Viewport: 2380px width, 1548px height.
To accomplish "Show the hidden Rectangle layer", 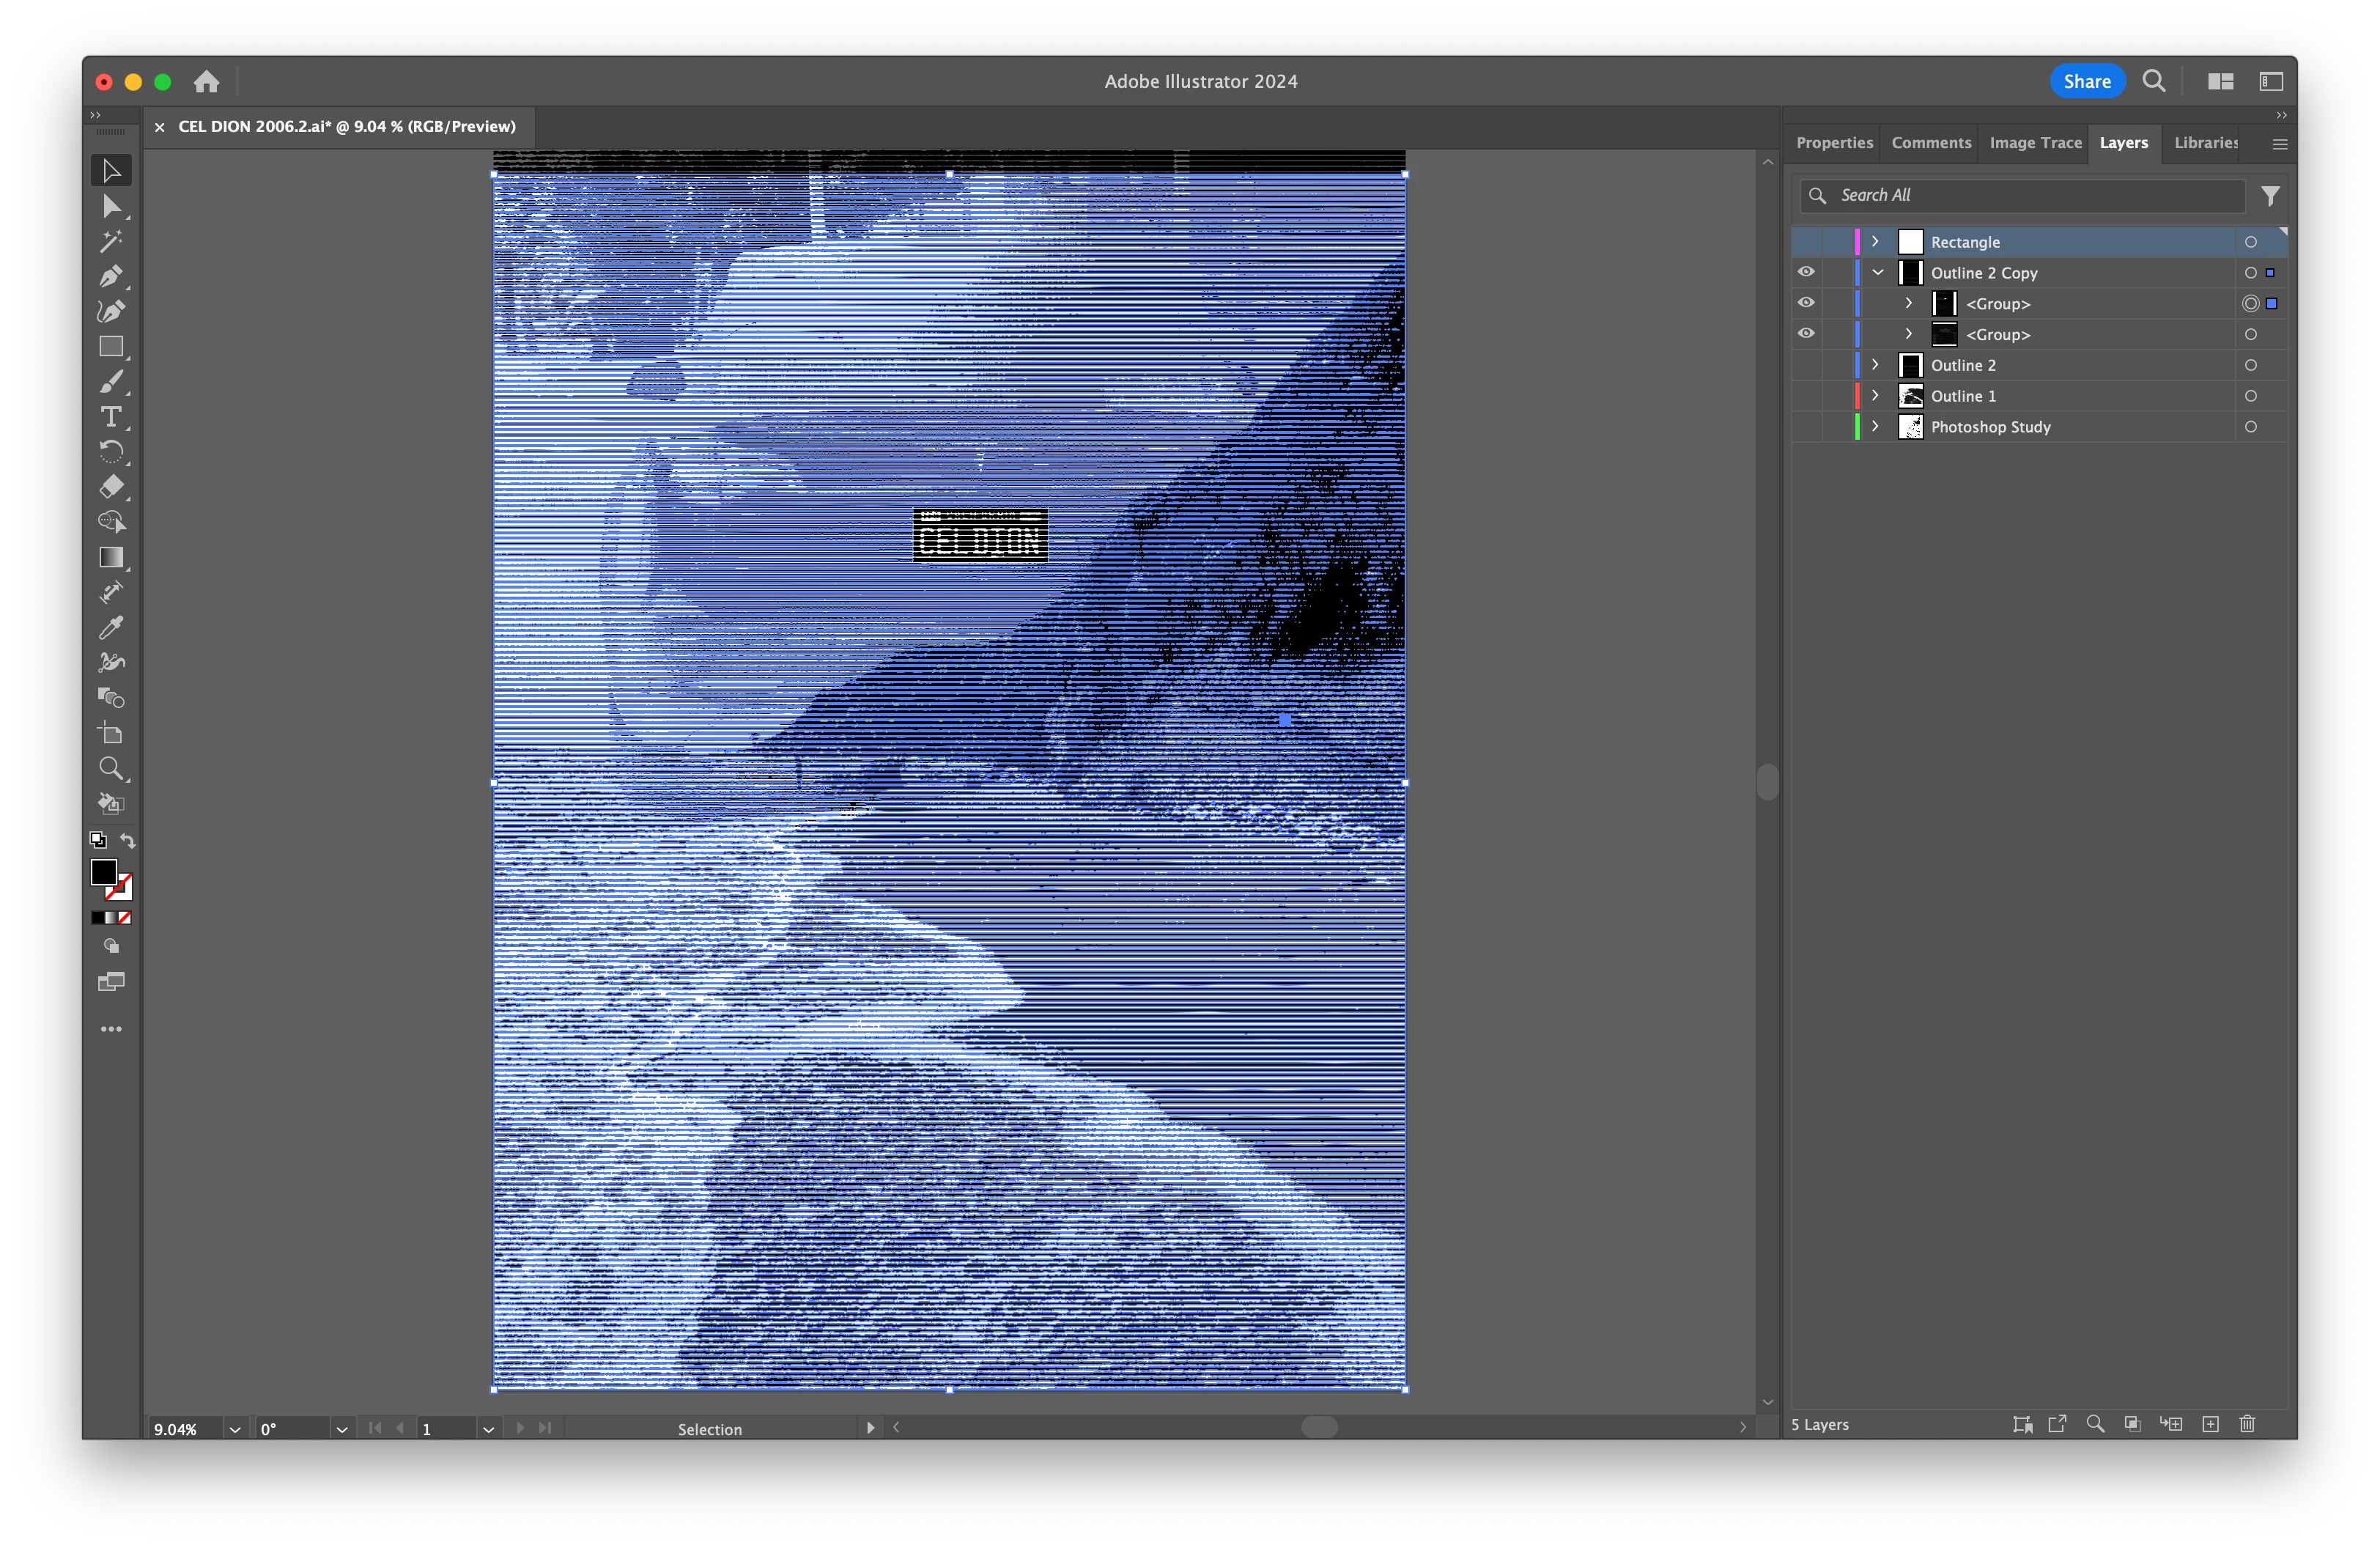I will (1806, 242).
